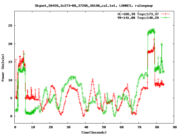This screenshot has width=180, height=135.
Task: Click y-axis tick label 10
Action: tap(10, 80)
